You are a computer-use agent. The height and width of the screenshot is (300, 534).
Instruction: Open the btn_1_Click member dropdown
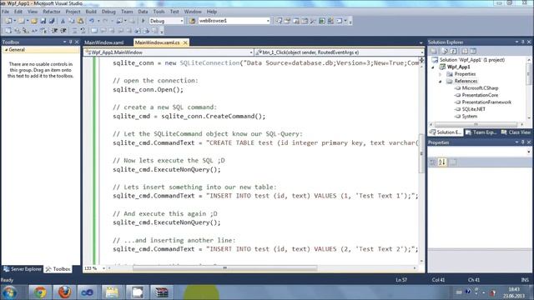click(x=422, y=52)
